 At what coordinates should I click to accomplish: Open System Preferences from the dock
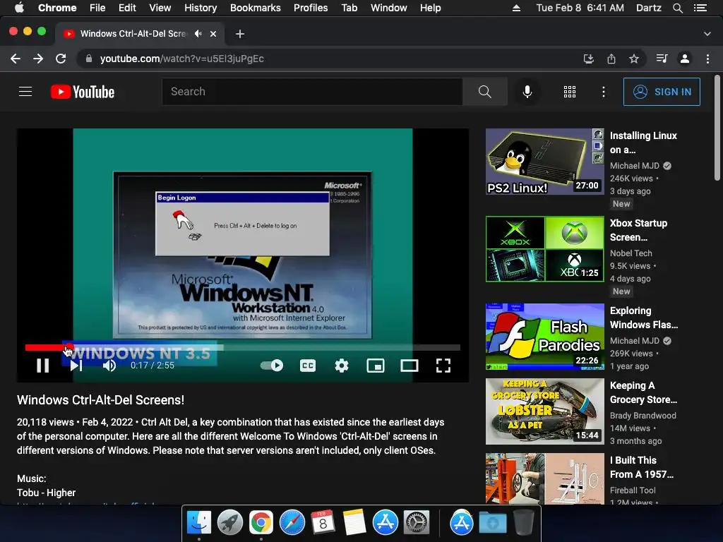pyautogui.click(x=417, y=523)
